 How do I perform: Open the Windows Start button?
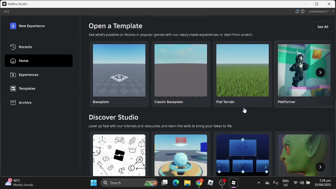(x=94, y=183)
